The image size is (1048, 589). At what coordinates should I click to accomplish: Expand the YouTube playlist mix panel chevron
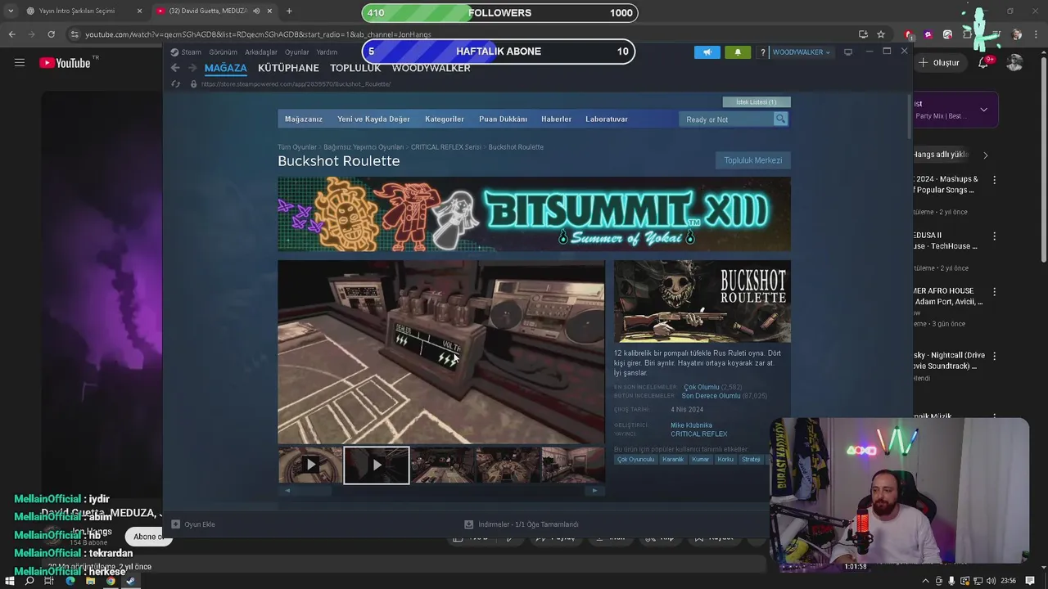tap(983, 110)
